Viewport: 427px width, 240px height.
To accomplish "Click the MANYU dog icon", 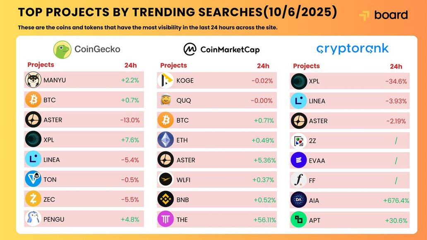I will [33, 80].
